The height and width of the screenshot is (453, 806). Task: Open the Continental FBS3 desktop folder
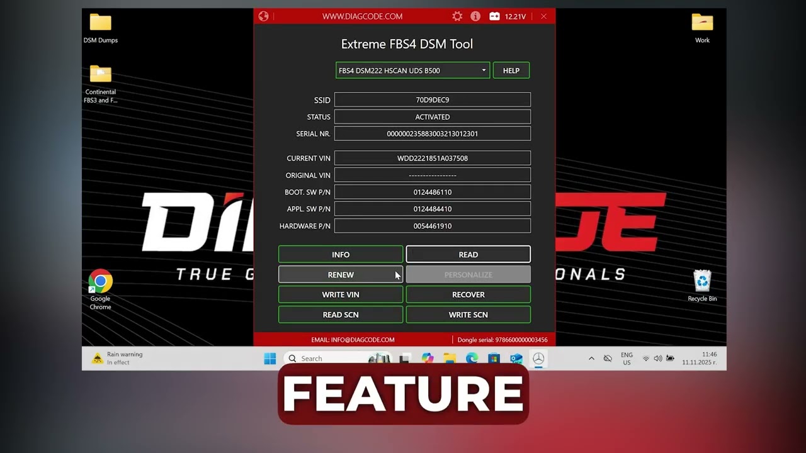click(101, 84)
